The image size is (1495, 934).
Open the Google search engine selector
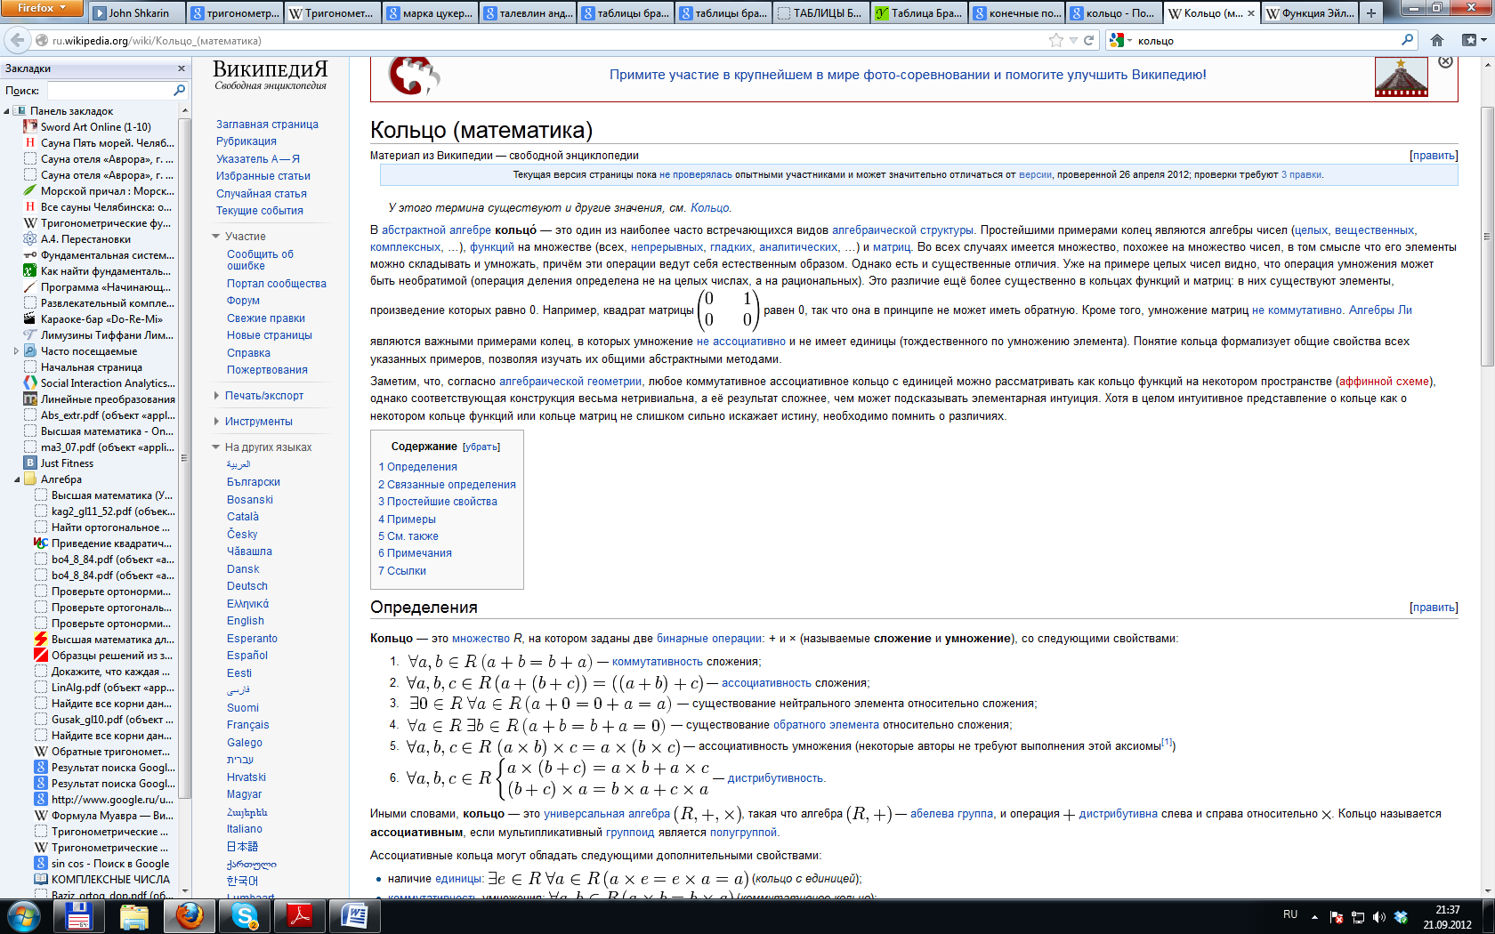(1120, 40)
